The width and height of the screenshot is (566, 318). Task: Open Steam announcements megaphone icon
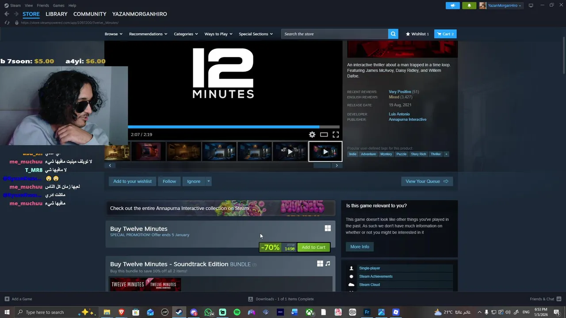coord(453,5)
